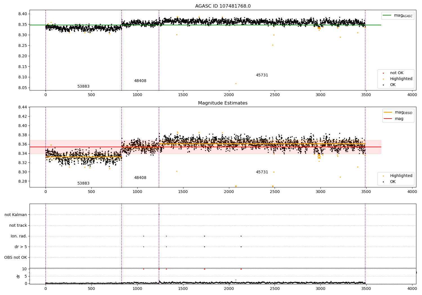
Task: Click x-axis tick 1500 in bottom plot
Action: coord(183,289)
